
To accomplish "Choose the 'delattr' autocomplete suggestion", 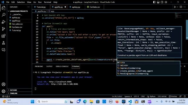I will 148,65.
